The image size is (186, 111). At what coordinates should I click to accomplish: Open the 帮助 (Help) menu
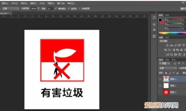tap(71, 3)
